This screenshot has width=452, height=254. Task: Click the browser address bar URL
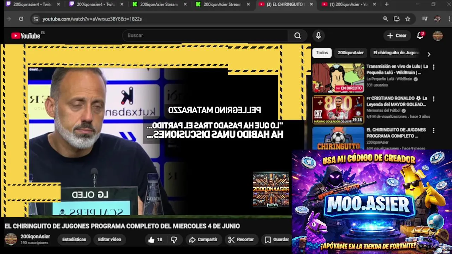[x=92, y=19]
